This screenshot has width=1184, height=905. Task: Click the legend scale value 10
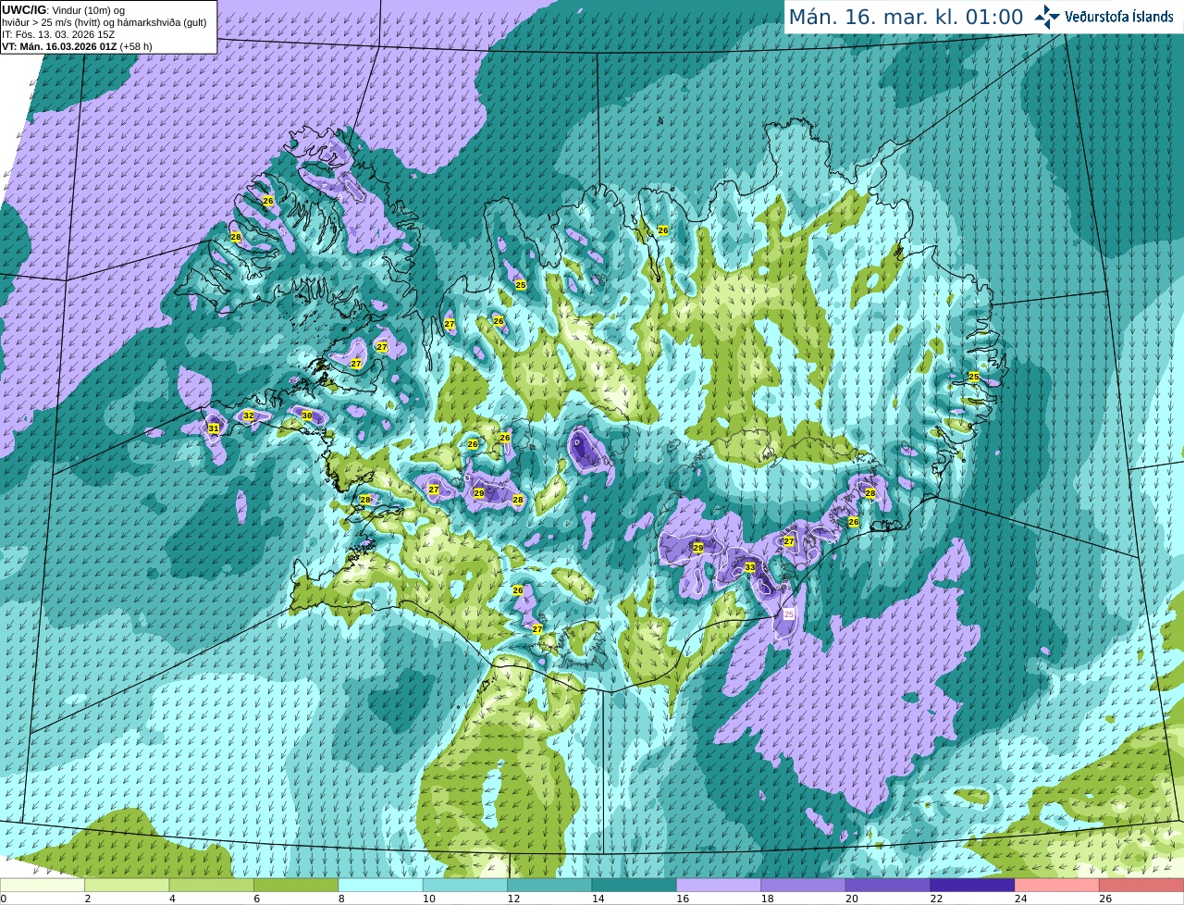coord(428,899)
